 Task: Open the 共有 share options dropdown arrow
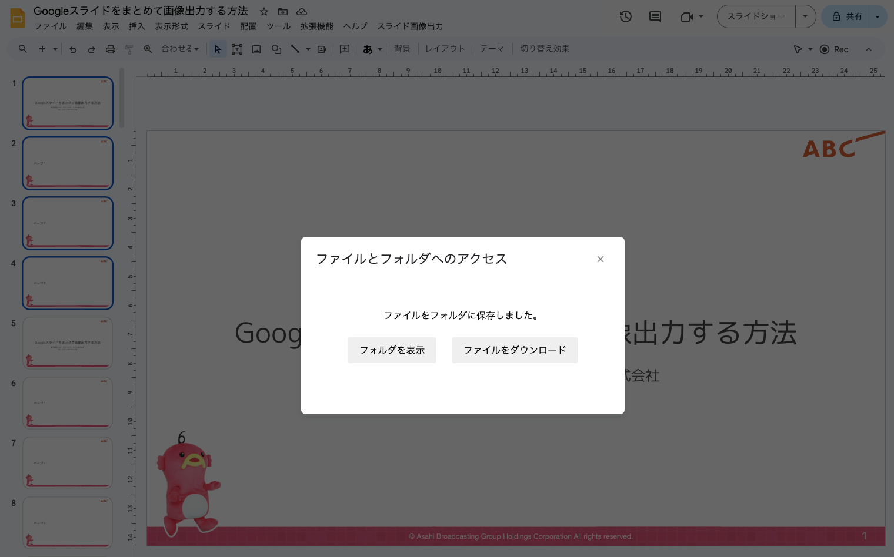click(878, 16)
